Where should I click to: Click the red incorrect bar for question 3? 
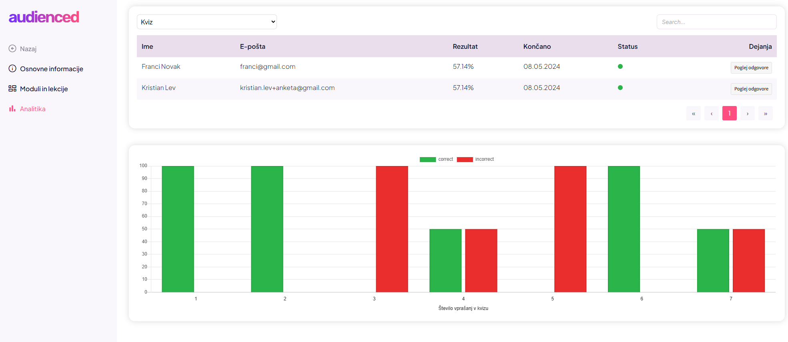[x=392, y=229]
